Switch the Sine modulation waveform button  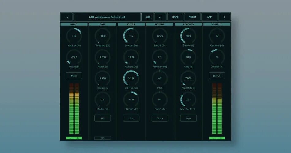(x=188, y=118)
